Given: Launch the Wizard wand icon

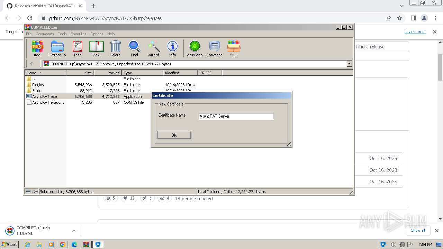Looking at the screenshot, I should pos(153,48).
